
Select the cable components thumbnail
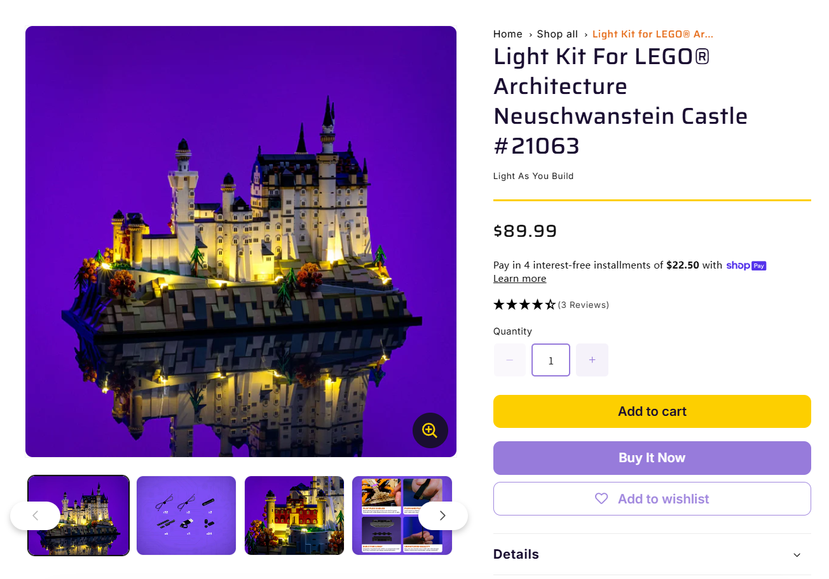tap(186, 516)
